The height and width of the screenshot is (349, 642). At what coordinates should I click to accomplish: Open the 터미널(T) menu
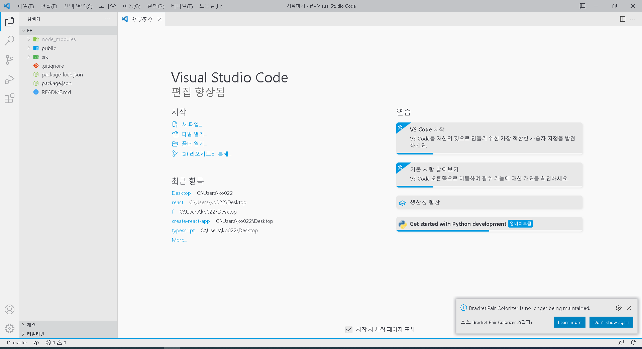pos(182,6)
